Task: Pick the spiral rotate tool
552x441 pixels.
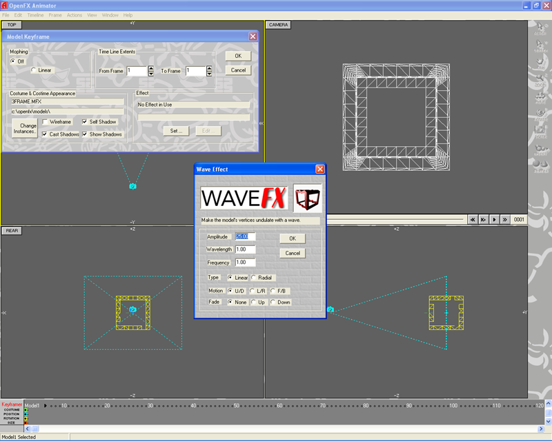Action: 540,114
